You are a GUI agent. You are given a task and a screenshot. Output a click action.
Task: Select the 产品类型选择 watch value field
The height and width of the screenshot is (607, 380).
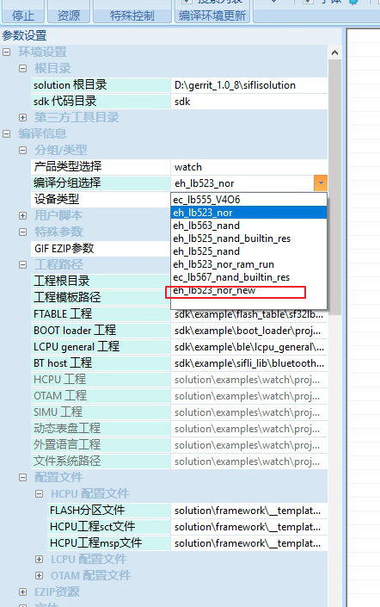[249, 167]
